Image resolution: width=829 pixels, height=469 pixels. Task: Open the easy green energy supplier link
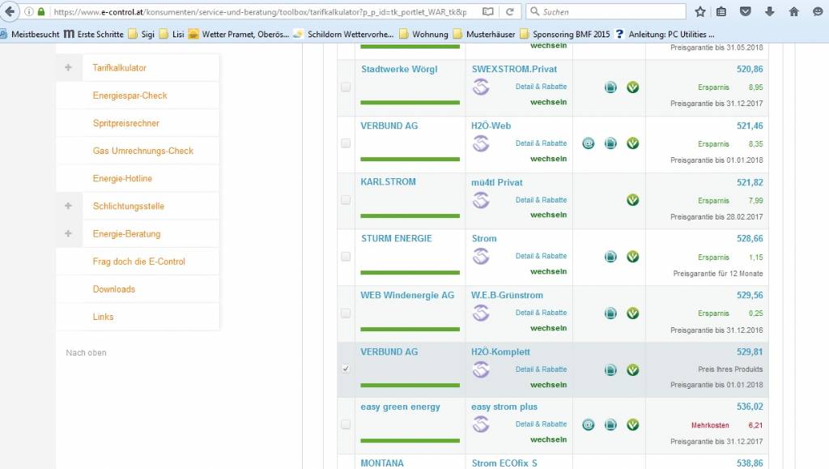[x=400, y=407]
